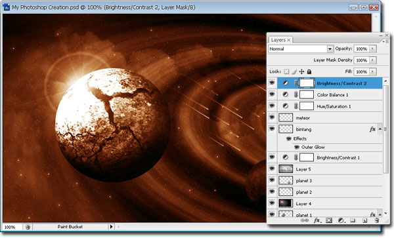Screen dimensions: 394x238
Task: Toggle visibility of bintang layer
Action: tap(272, 129)
